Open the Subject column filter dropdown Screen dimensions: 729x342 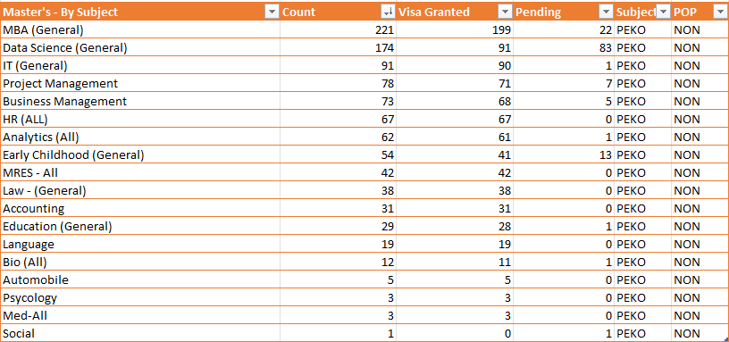(x=663, y=12)
